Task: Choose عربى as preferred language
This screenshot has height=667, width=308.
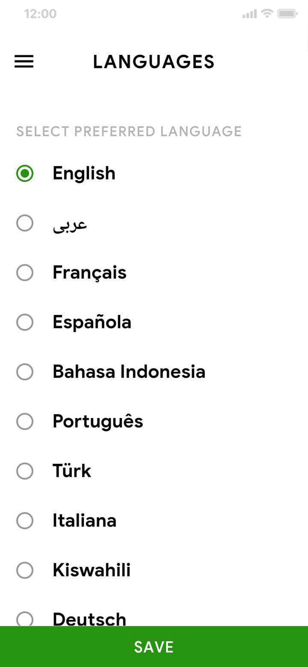Action: point(25,223)
